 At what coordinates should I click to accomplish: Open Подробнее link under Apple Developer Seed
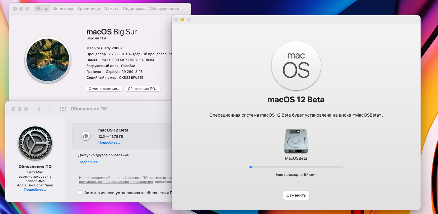35,189
